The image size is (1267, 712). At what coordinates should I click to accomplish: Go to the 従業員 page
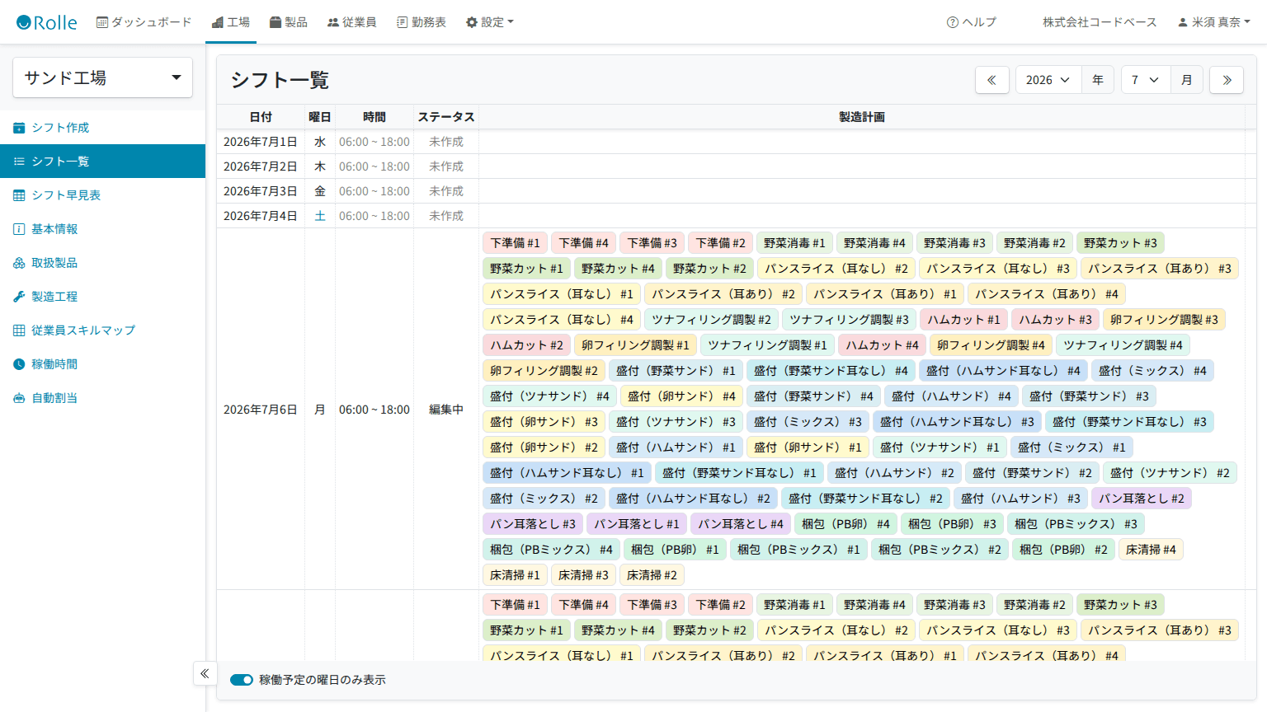[352, 22]
